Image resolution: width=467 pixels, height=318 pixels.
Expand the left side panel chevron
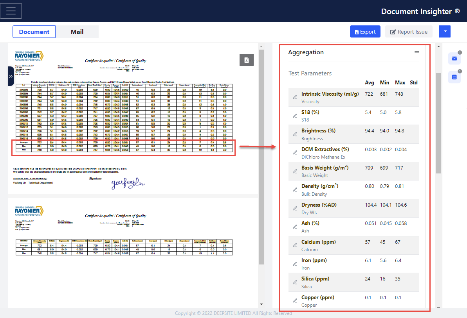click(x=11, y=77)
